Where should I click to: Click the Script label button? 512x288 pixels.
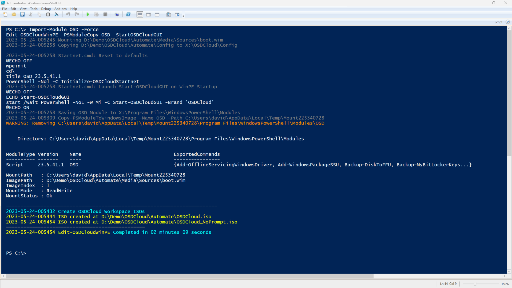498,22
